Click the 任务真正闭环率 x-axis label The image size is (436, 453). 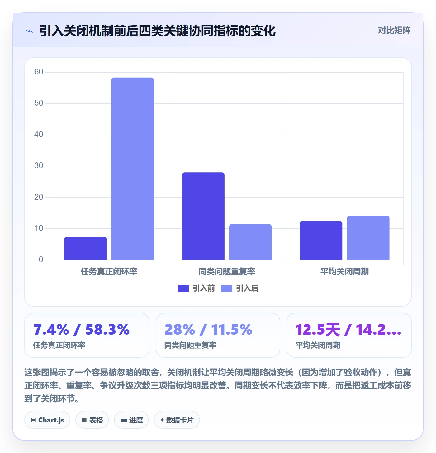click(x=109, y=272)
